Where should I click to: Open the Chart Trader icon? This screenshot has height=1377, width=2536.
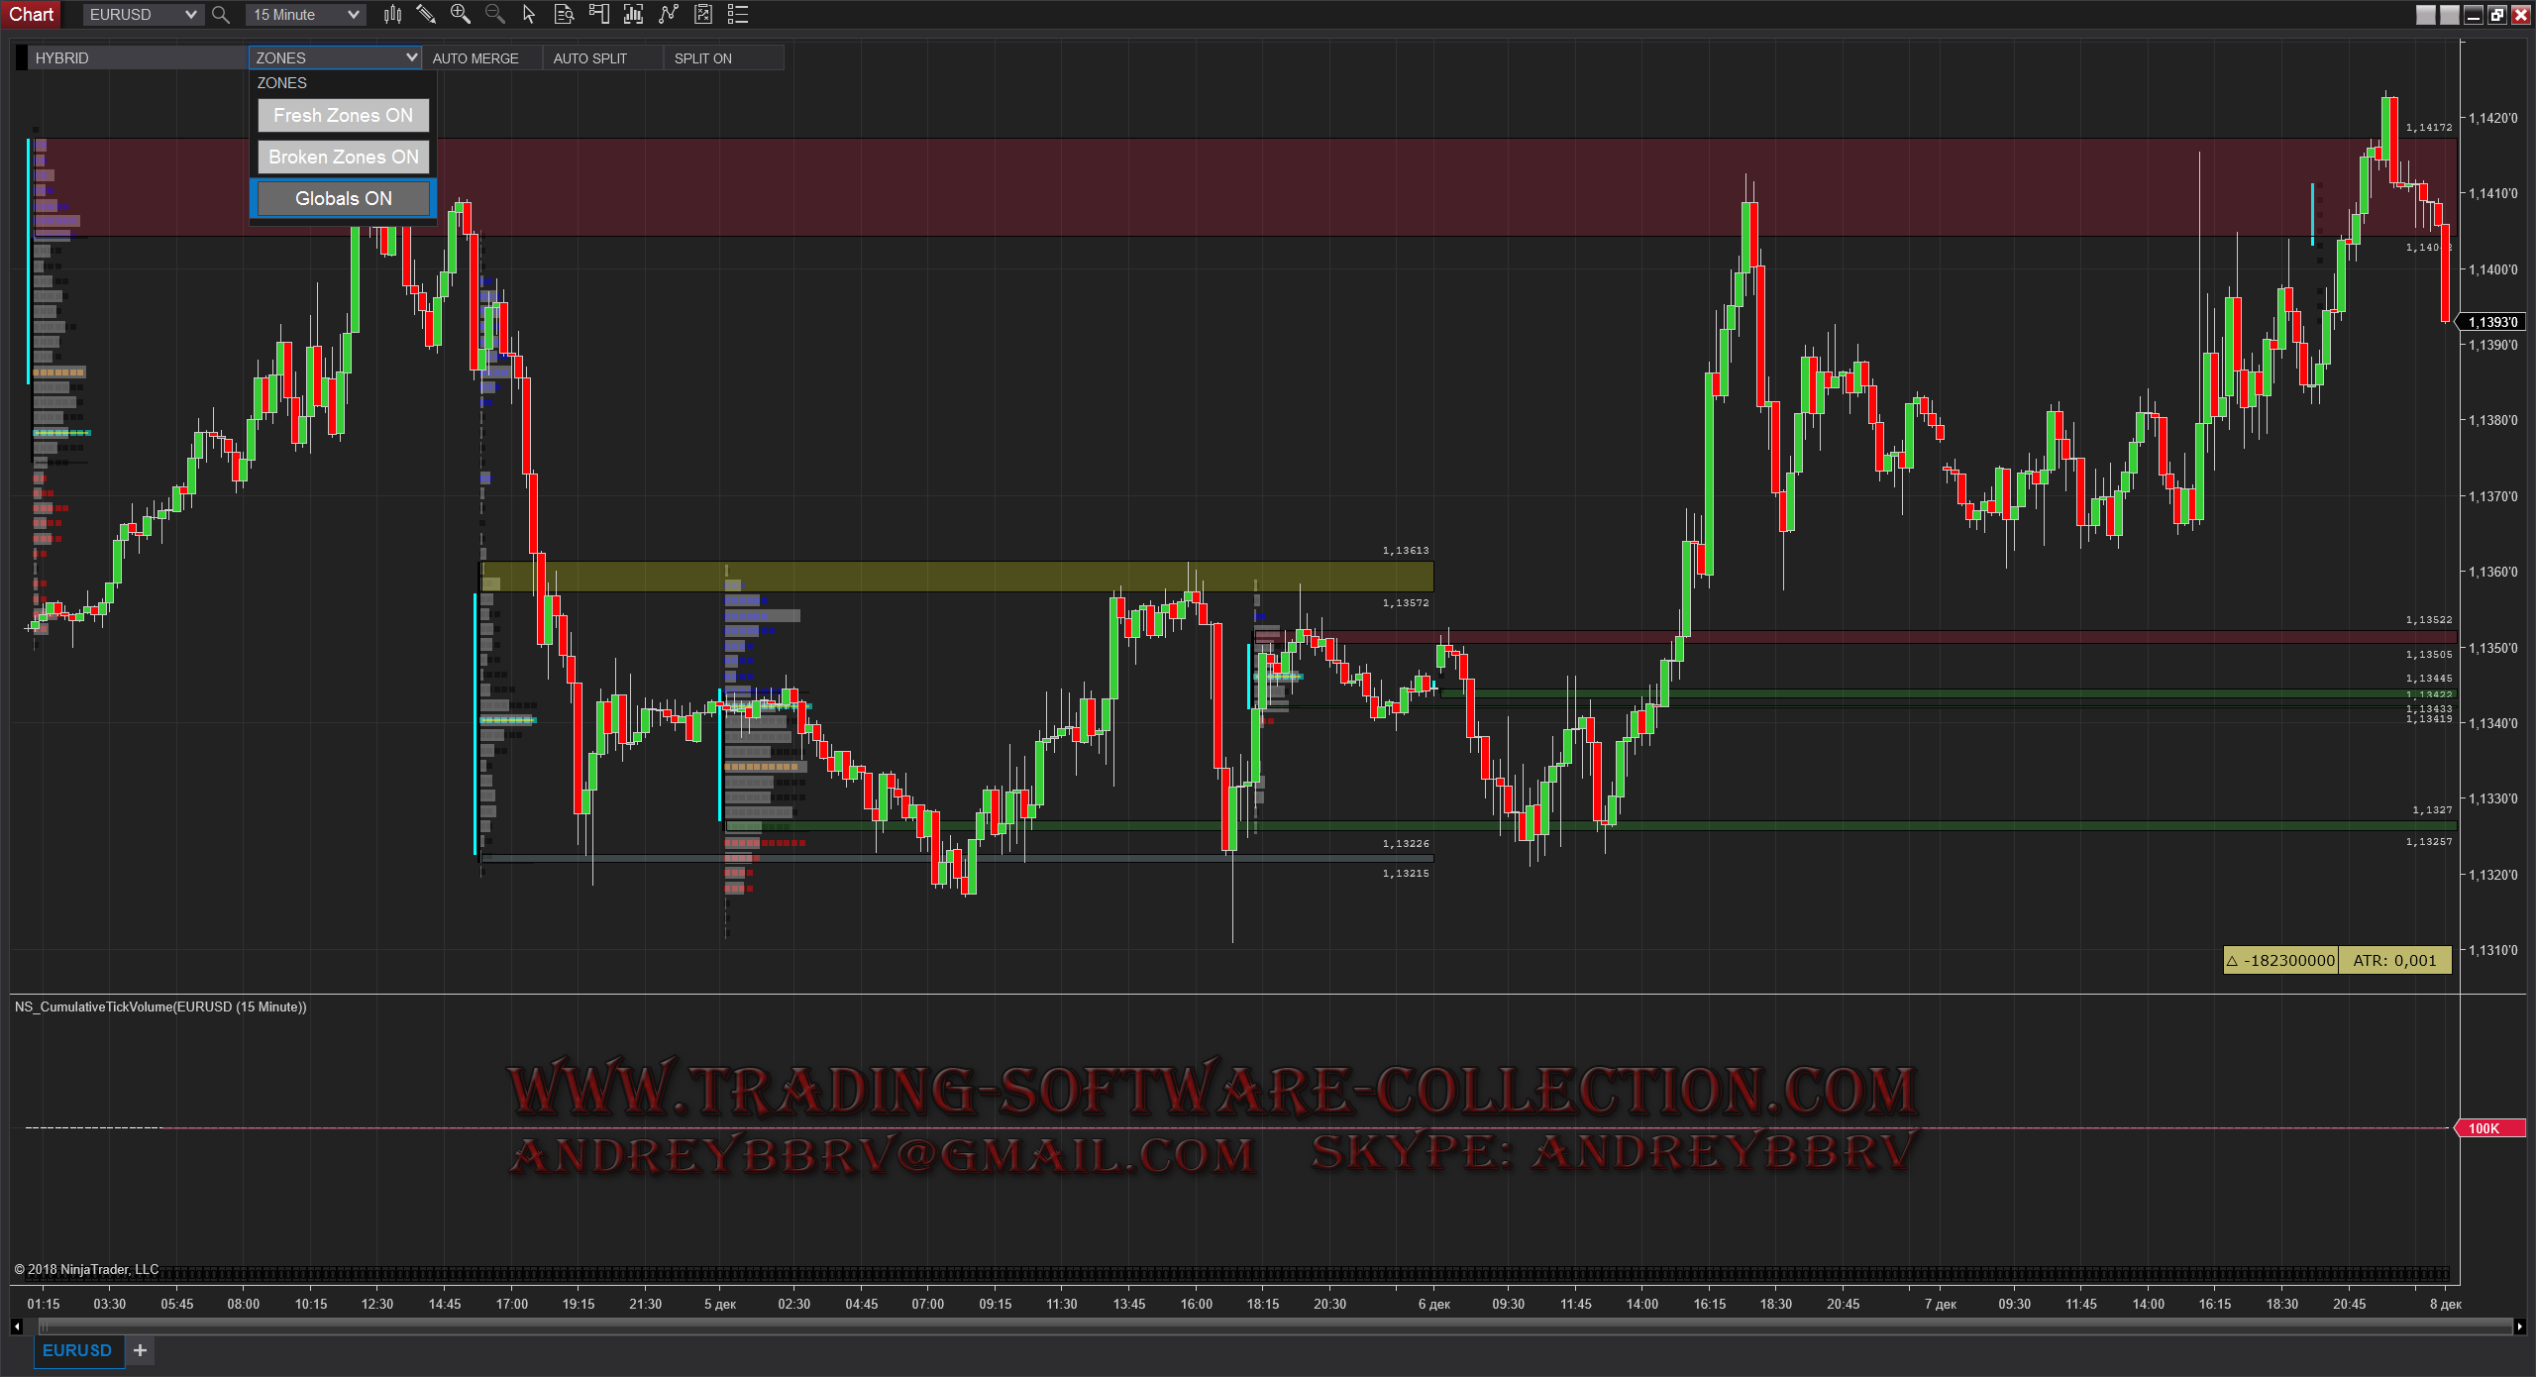pos(598,14)
